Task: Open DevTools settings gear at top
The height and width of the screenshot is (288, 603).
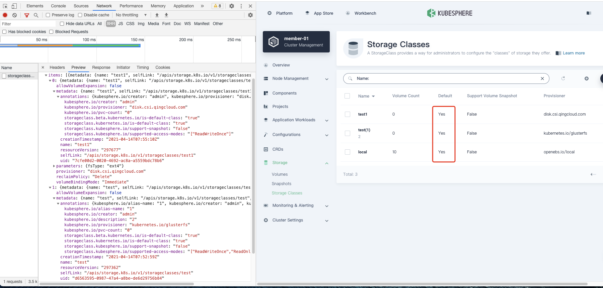Action: (x=231, y=6)
